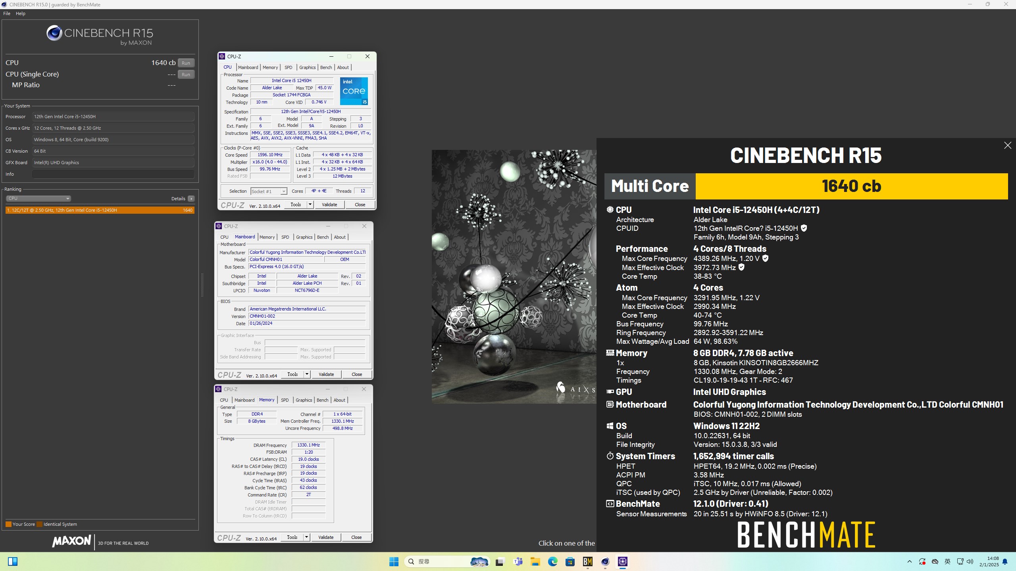The height and width of the screenshot is (571, 1016).
Task: Click Close button in Memory CPU-Z window
Action: (x=356, y=537)
